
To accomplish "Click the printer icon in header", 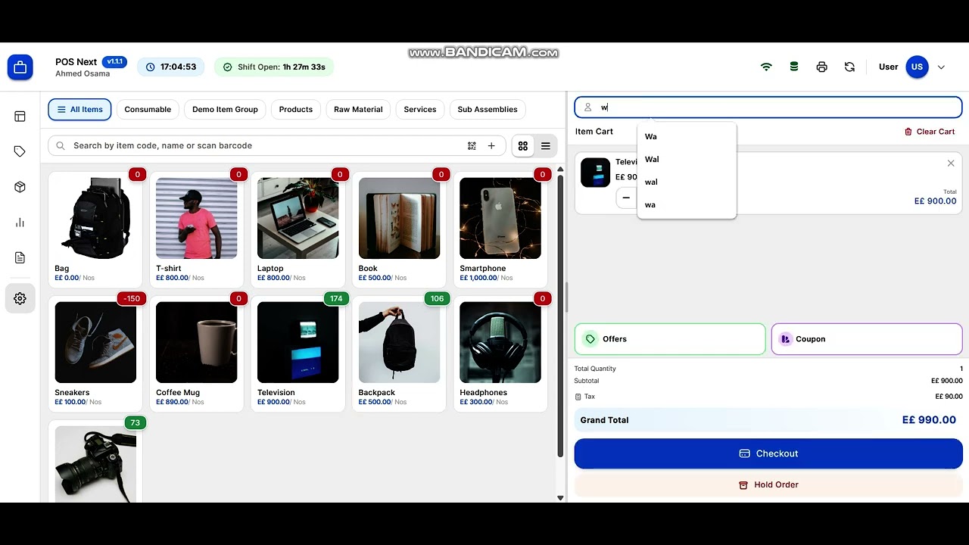I will (x=822, y=67).
